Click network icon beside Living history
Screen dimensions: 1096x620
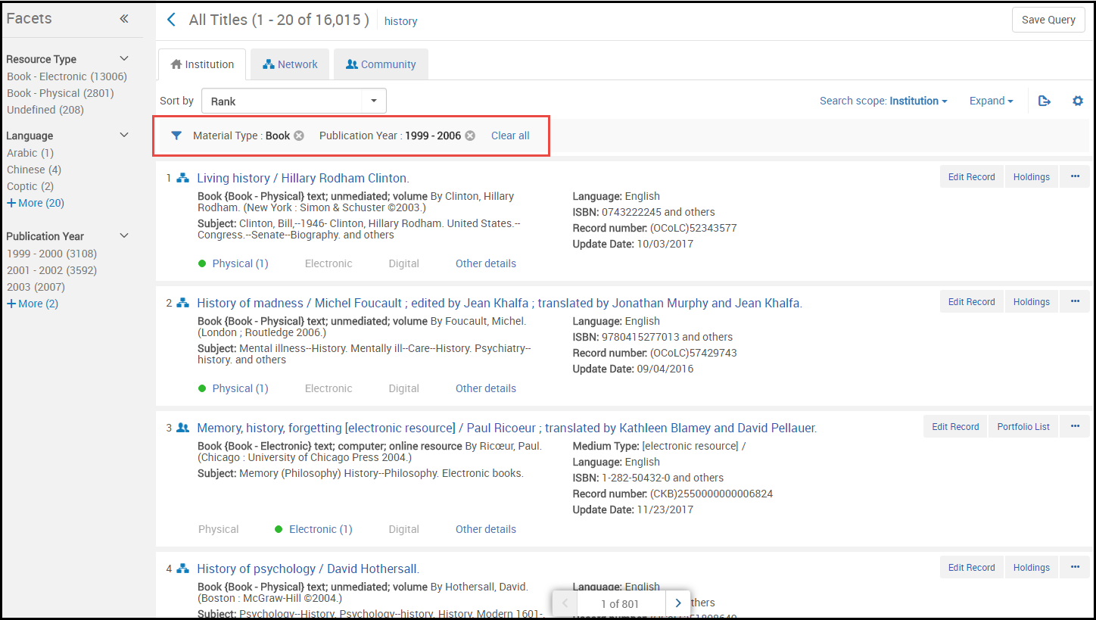[182, 178]
